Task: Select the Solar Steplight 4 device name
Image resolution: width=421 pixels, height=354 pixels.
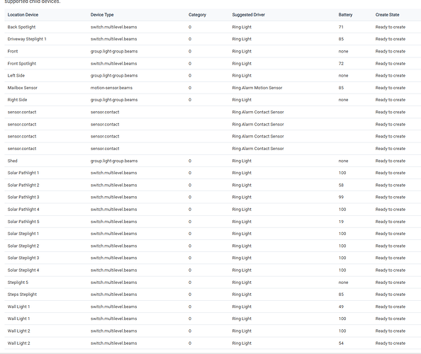Action: tap(23, 270)
